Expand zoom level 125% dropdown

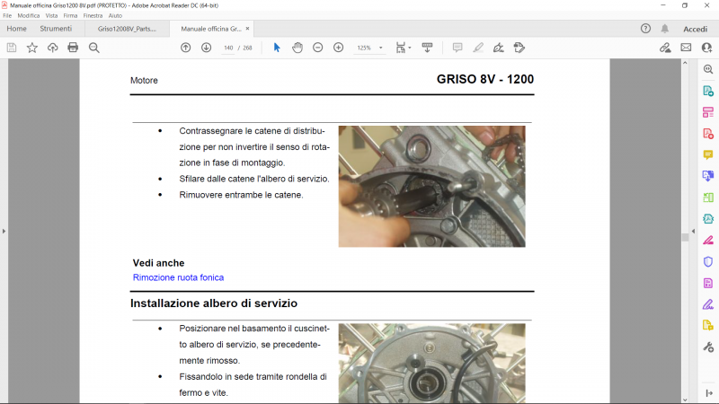pos(380,48)
